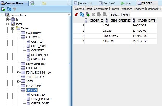162x106 pixels.
Task: Expand the JOB_HISTORY table
Action: 18,77
